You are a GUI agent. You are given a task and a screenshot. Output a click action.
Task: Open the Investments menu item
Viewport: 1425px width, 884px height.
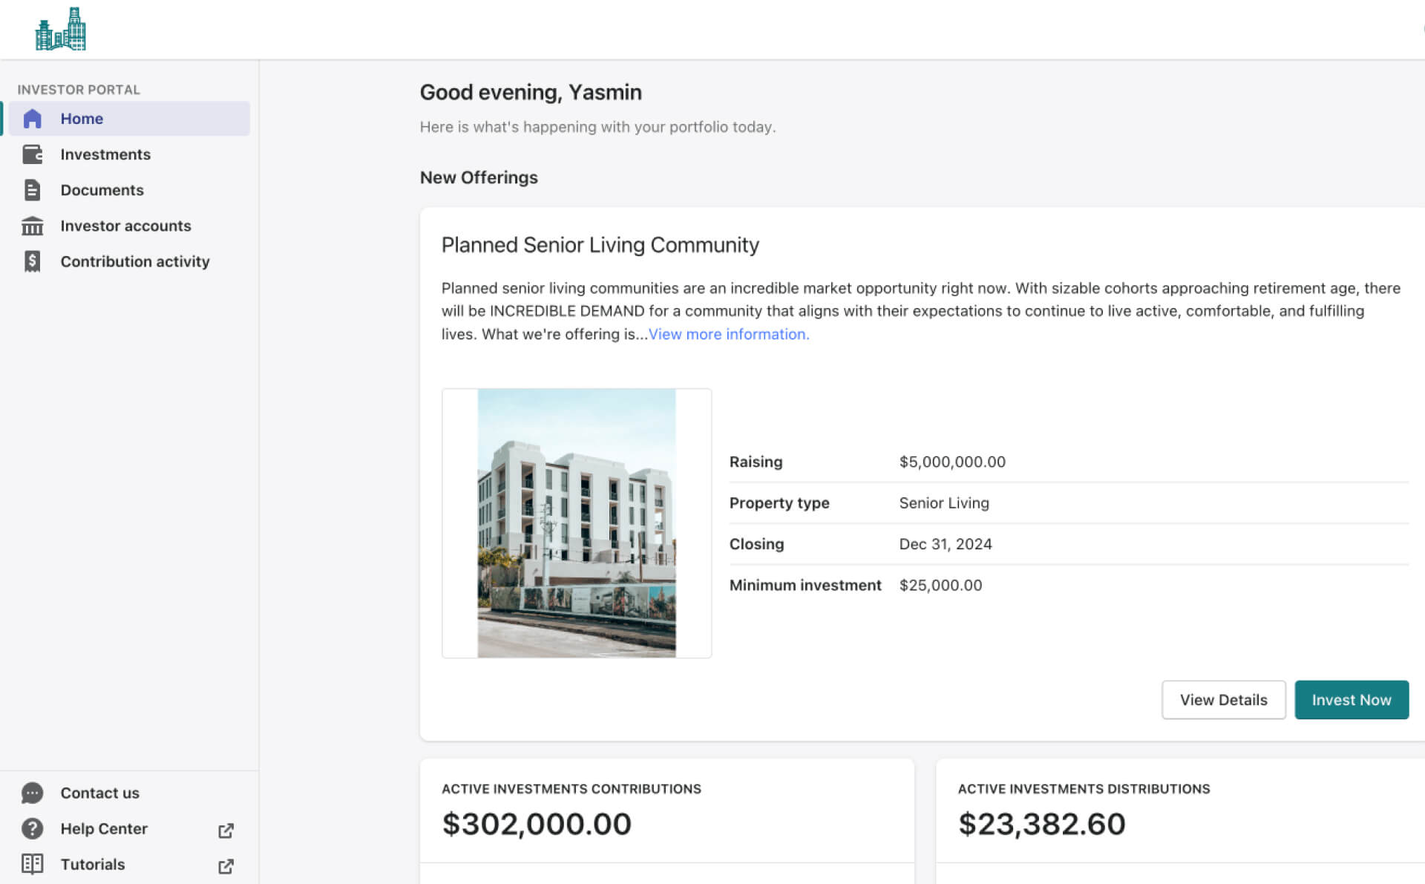(105, 154)
